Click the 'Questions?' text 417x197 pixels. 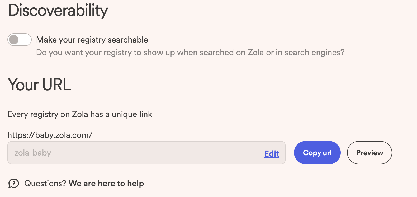(x=45, y=183)
